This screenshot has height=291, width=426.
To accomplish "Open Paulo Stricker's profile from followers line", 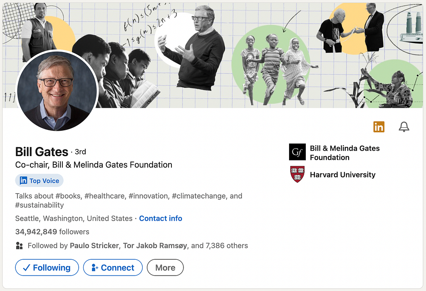I will [94, 246].
